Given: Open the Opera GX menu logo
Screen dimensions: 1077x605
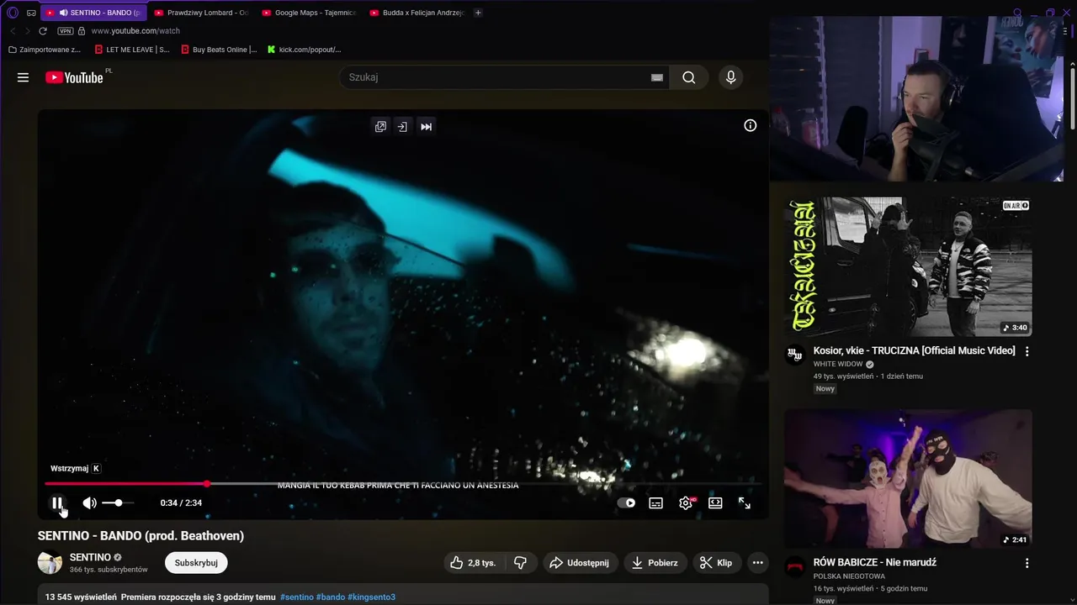Looking at the screenshot, I should (13, 13).
